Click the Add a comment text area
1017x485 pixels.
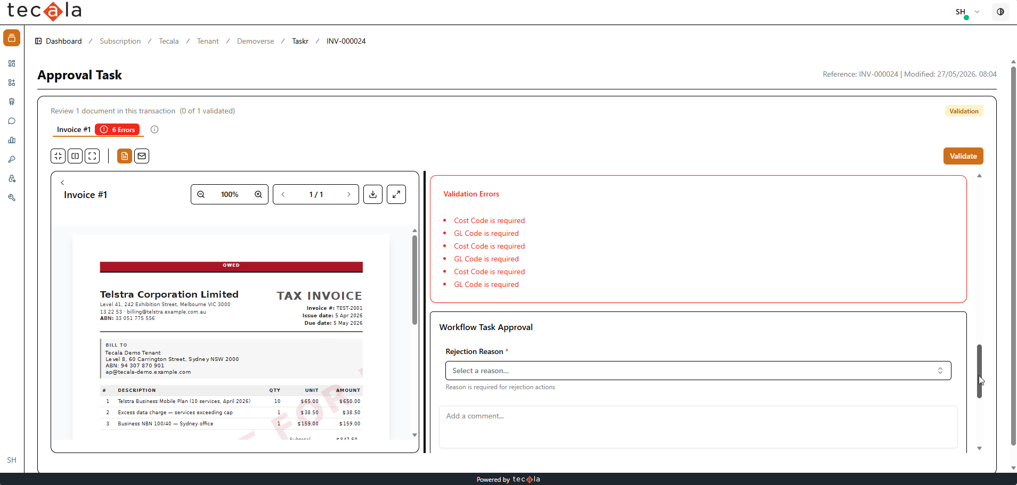tap(698, 427)
